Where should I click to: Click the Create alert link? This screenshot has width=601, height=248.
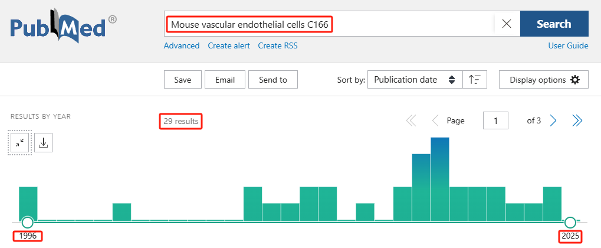pyautogui.click(x=229, y=45)
